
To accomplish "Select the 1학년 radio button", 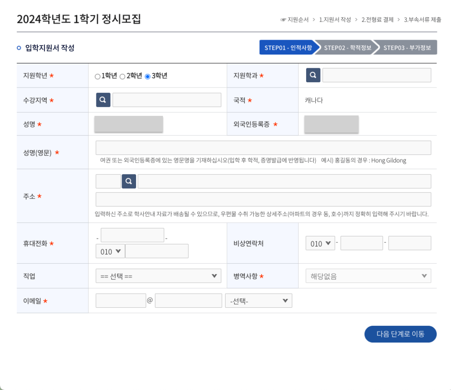I will [97, 77].
